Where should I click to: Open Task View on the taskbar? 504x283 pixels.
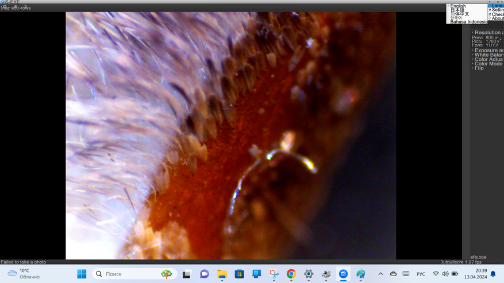[186, 274]
